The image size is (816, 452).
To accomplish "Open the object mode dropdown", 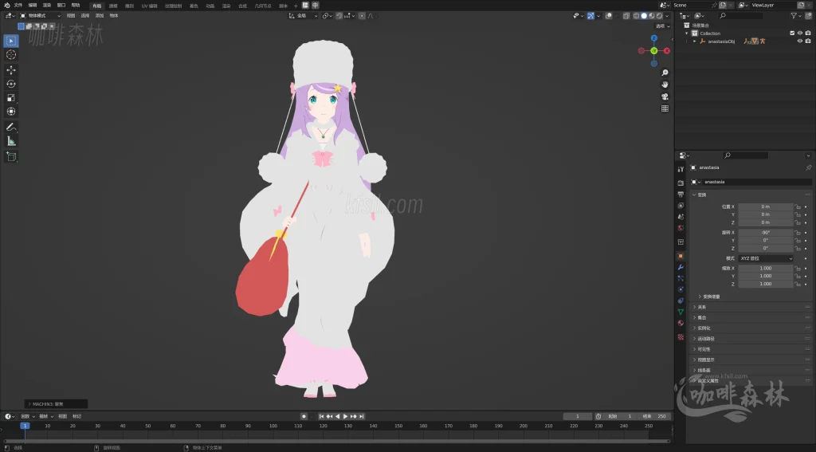I will [x=40, y=16].
